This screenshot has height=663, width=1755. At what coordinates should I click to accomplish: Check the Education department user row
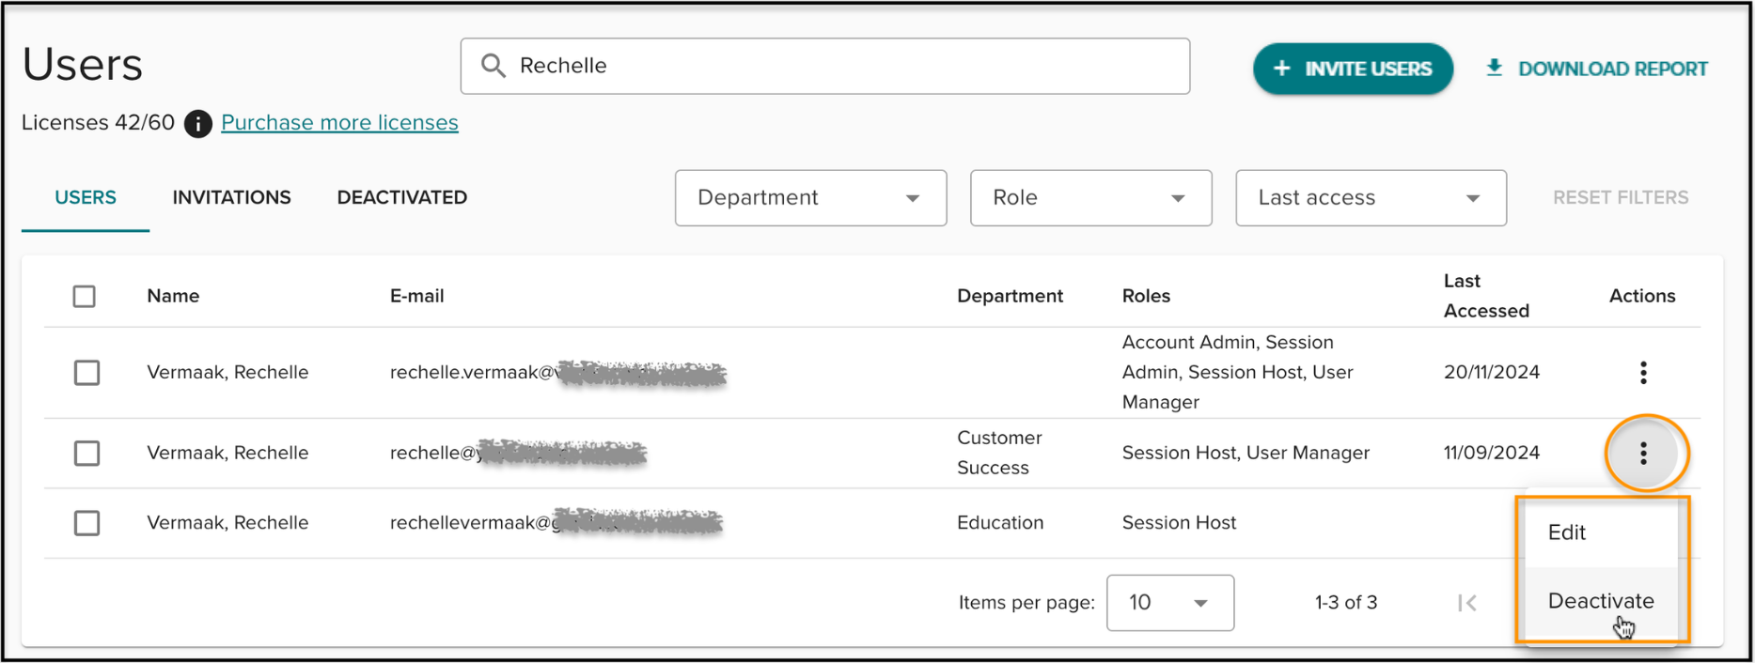tap(86, 523)
